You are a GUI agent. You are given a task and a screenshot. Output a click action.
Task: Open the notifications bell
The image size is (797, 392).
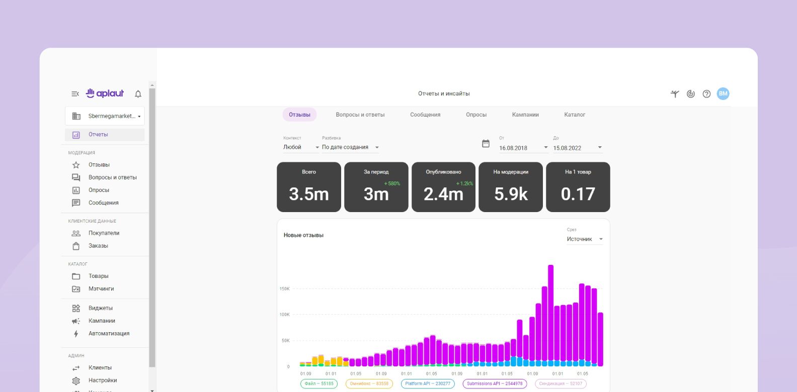[138, 94]
